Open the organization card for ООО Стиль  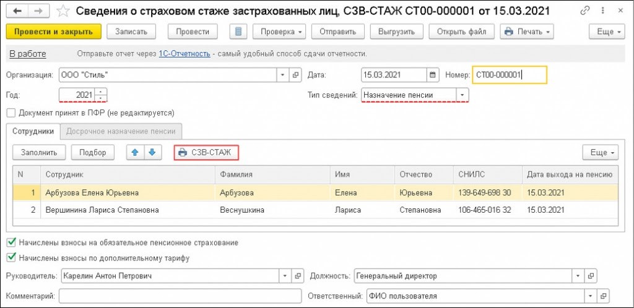tap(295, 75)
